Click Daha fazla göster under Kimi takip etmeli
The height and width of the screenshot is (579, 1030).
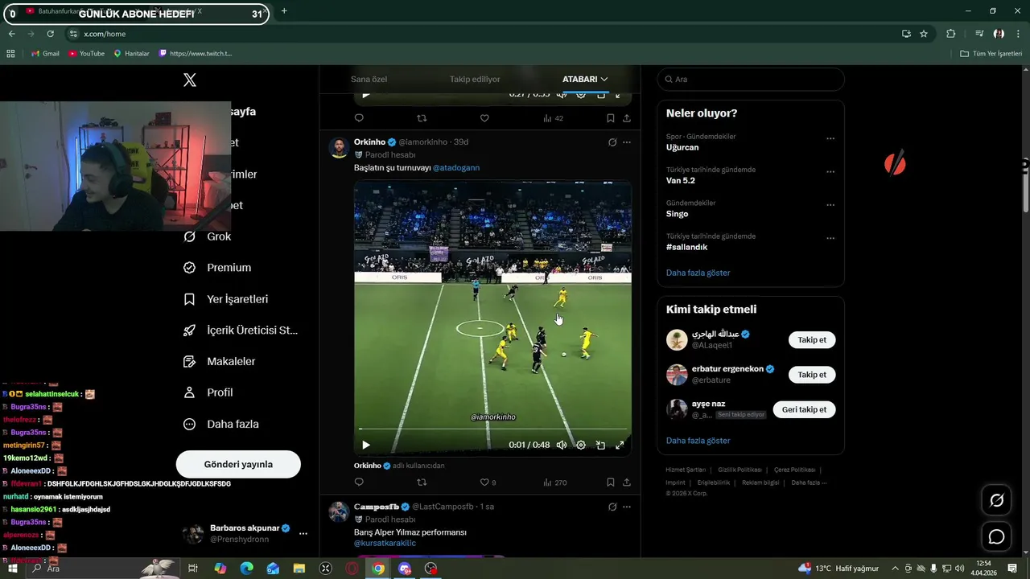[698, 441]
